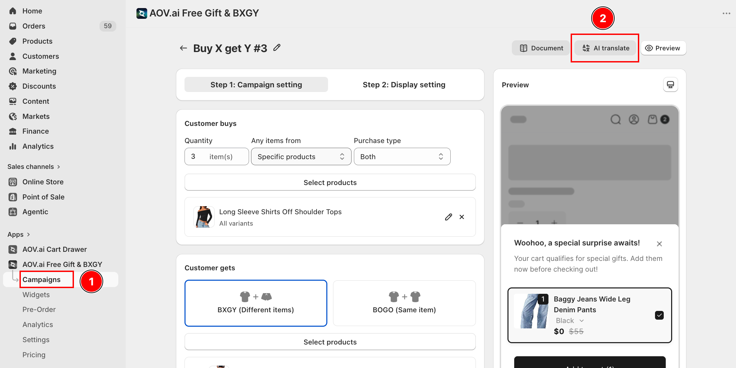Open Any items from Specific products dropdown
The height and width of the screenshot is (368, 736).
(301, 156)
